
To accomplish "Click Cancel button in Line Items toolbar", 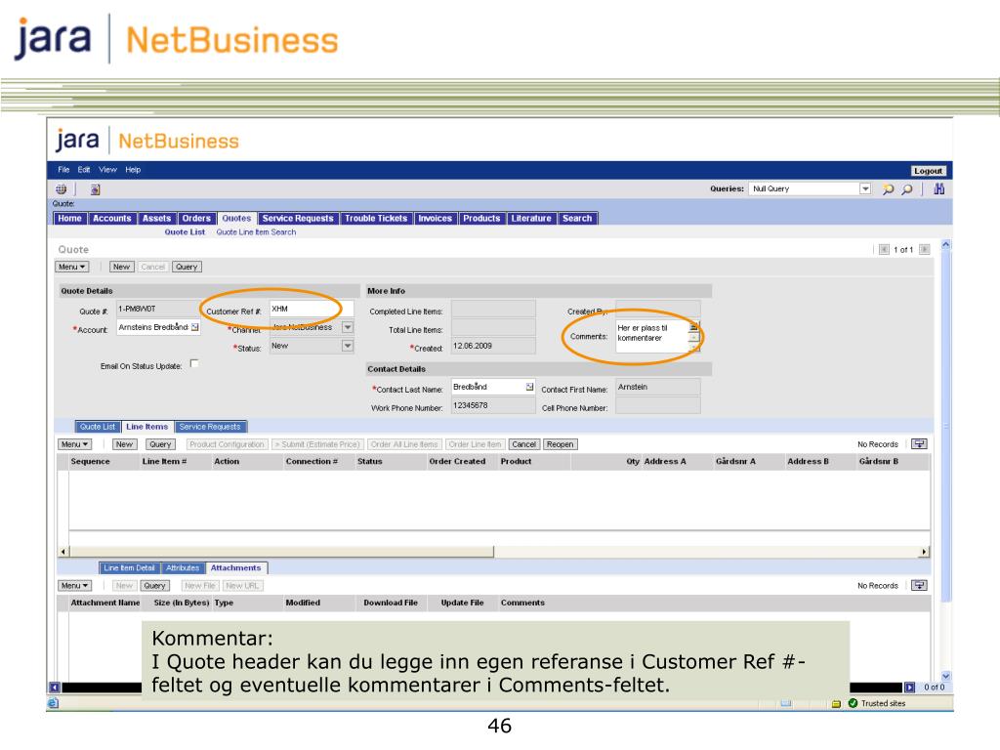I will (x=524, y=444).
